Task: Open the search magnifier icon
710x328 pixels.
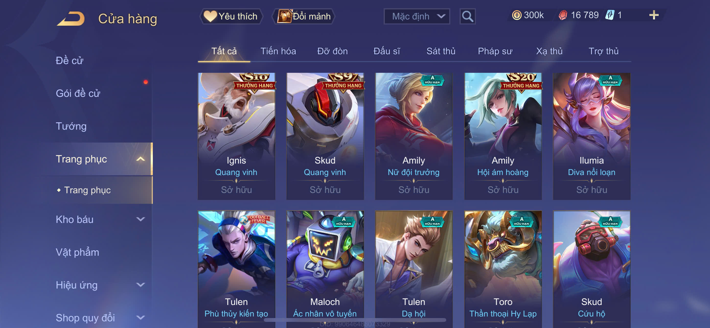Action: 467,17
